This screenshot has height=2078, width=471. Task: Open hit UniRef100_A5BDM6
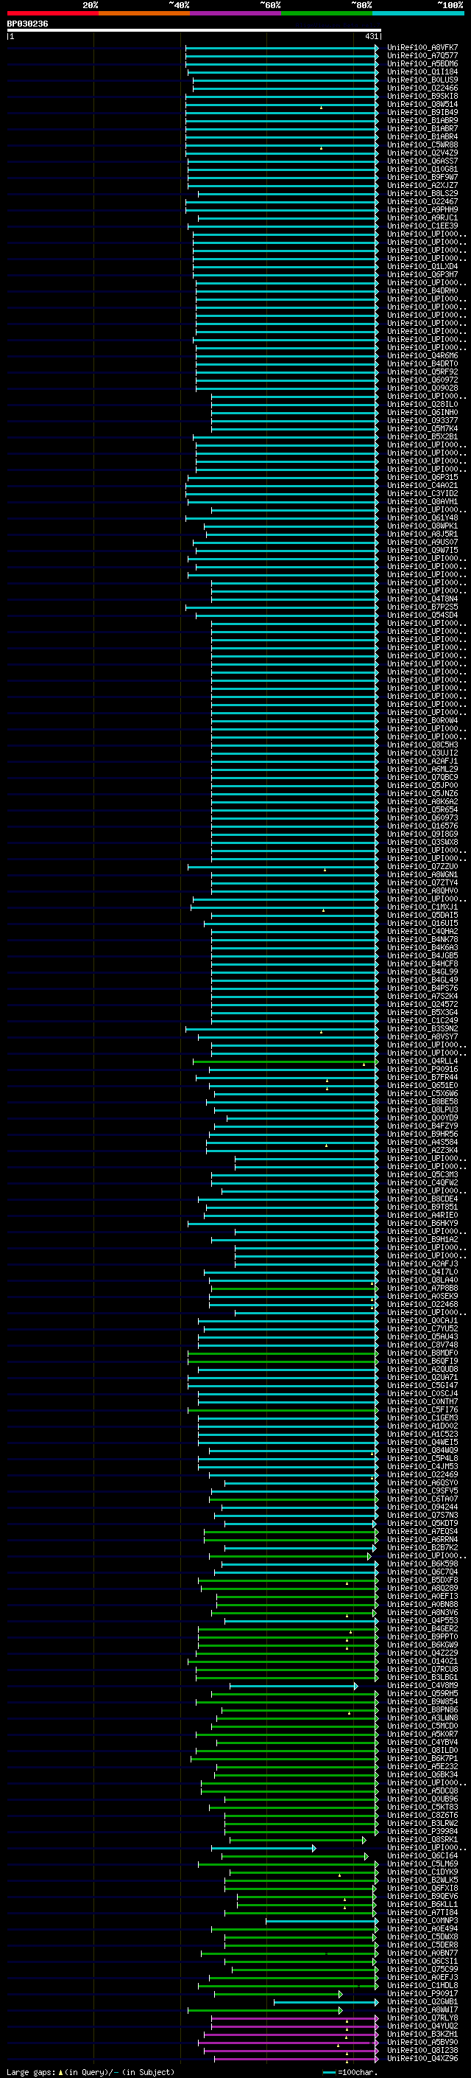(422, 63)
